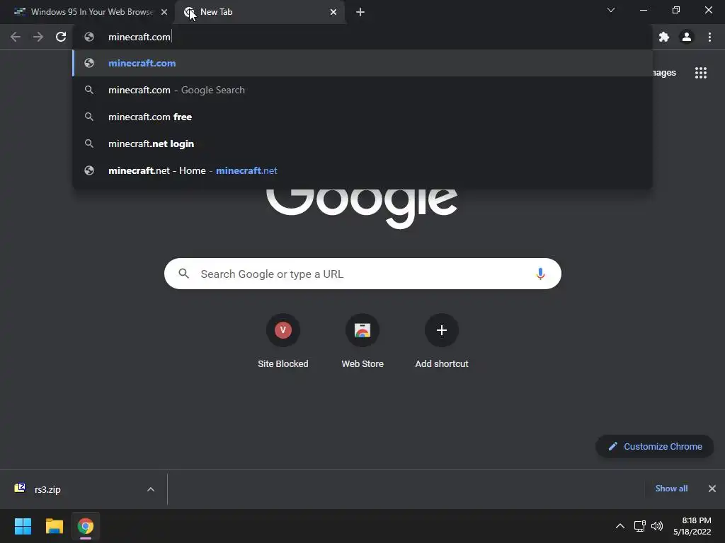The height and width of the screenshot is (543, 725).
Task: Open the Chrome profile avatar icon
Action: pos(687,37)
